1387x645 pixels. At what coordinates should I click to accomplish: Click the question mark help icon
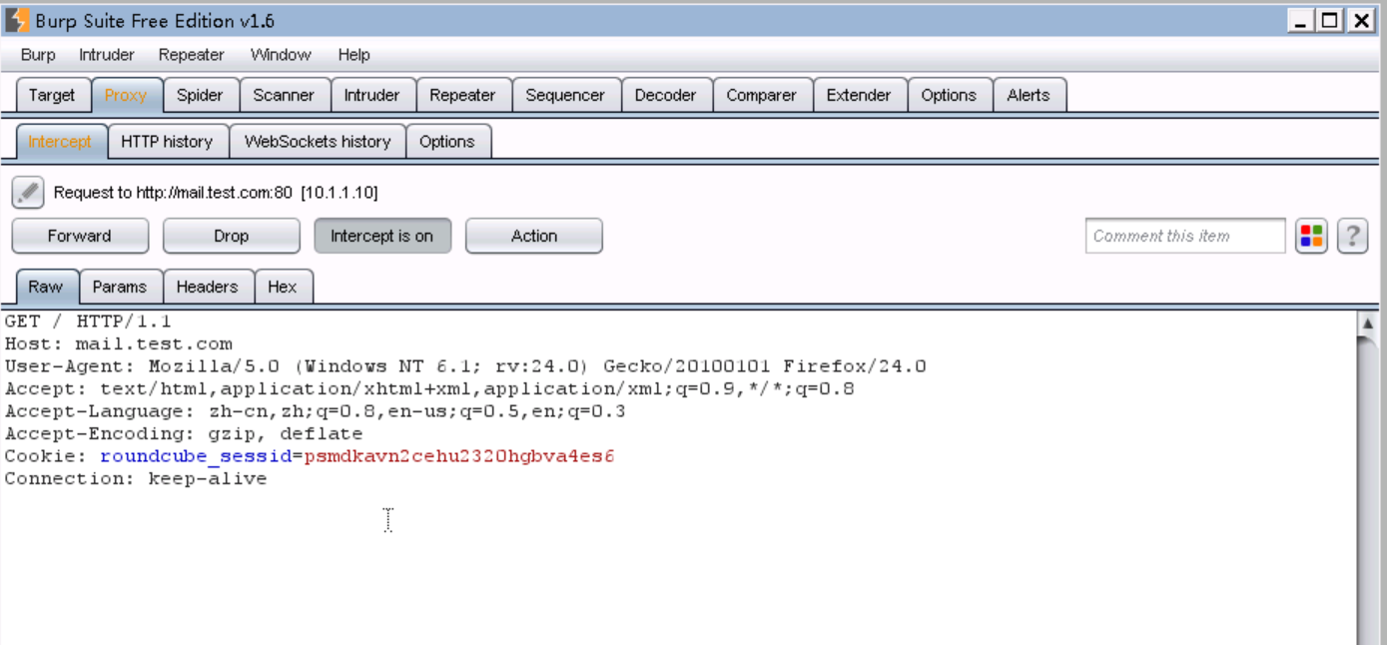1352,236
